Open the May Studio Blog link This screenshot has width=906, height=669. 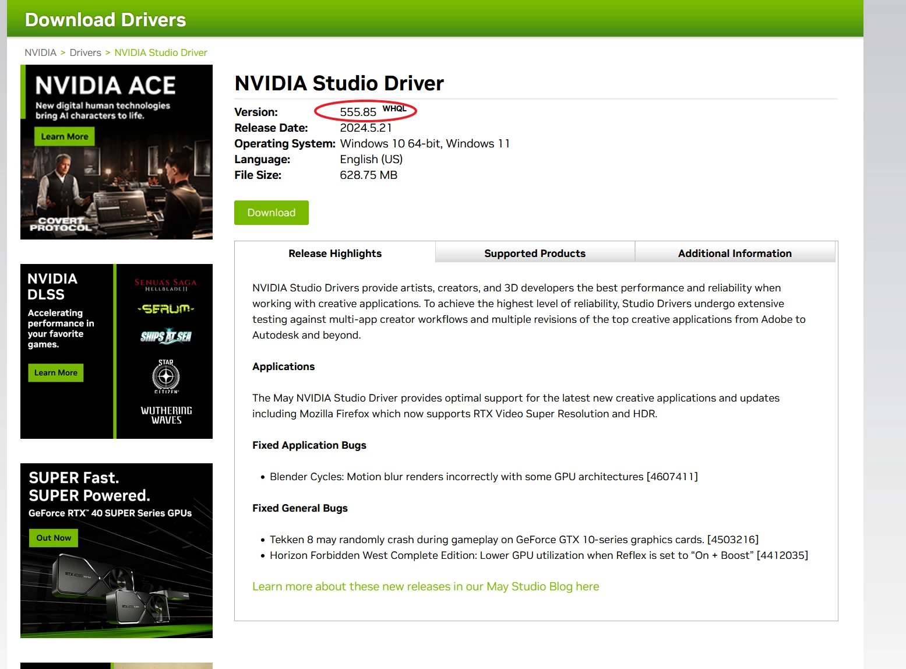426,586
